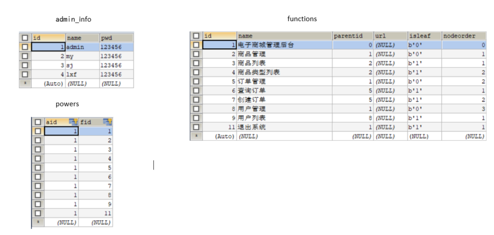
Task: Select the nodeorder cell of 用户管理 row
Action: [x=464, y=109]
